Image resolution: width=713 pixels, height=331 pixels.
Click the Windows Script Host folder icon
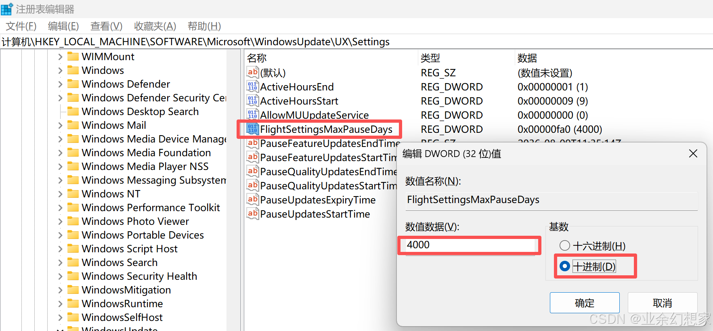tap(73, 248)
